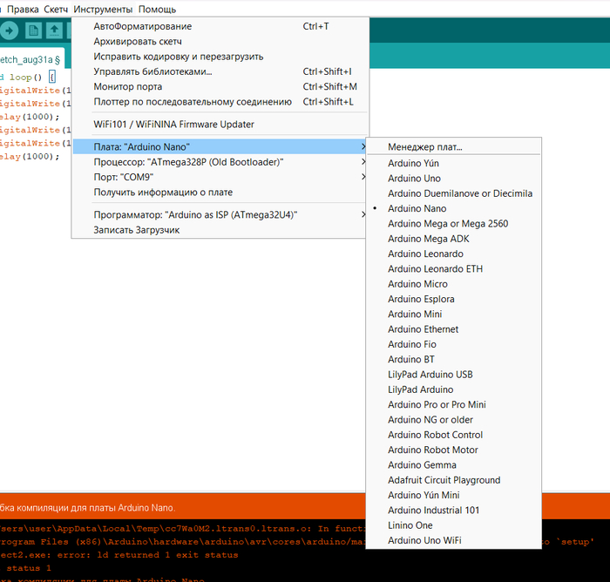Select Arduino Mega ADK board
610x582 pixels.
pyautogui.click(x=454, y=239)
